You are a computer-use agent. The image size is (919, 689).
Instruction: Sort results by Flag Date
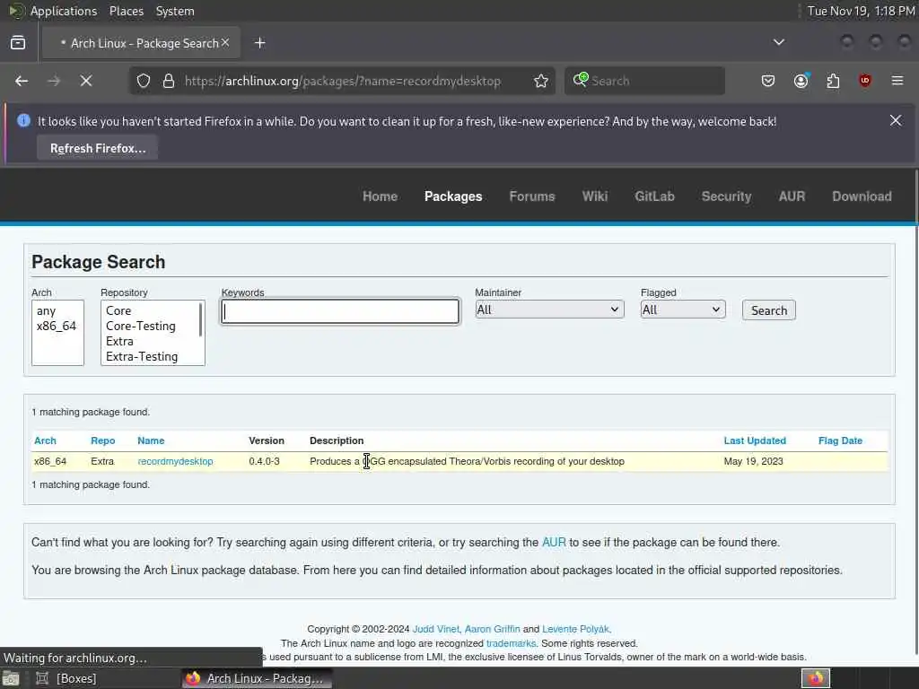click(840, 440)
